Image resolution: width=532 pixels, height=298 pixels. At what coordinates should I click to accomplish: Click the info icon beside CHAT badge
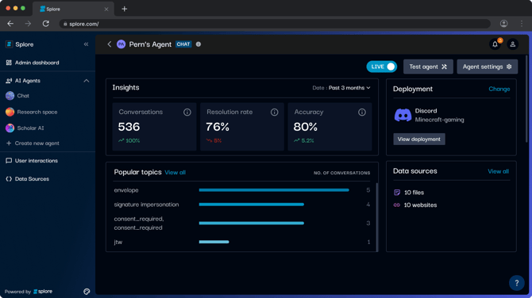[x=199, y=44]
